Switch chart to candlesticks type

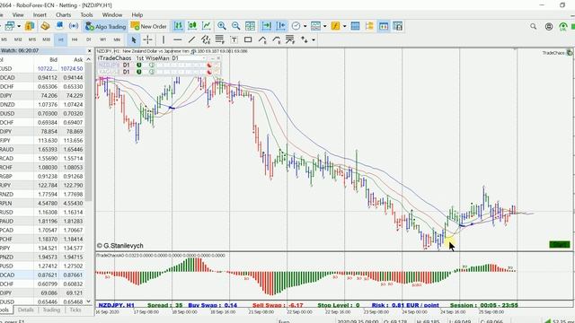pos(192,26)
